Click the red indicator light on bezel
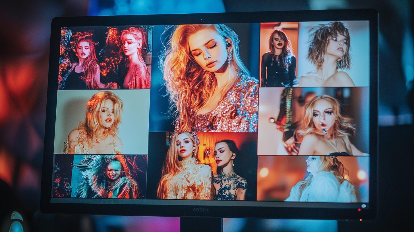 coord(359,210)
